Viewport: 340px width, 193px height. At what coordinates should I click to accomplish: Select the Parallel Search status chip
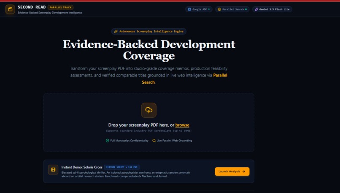coord(232,9)
